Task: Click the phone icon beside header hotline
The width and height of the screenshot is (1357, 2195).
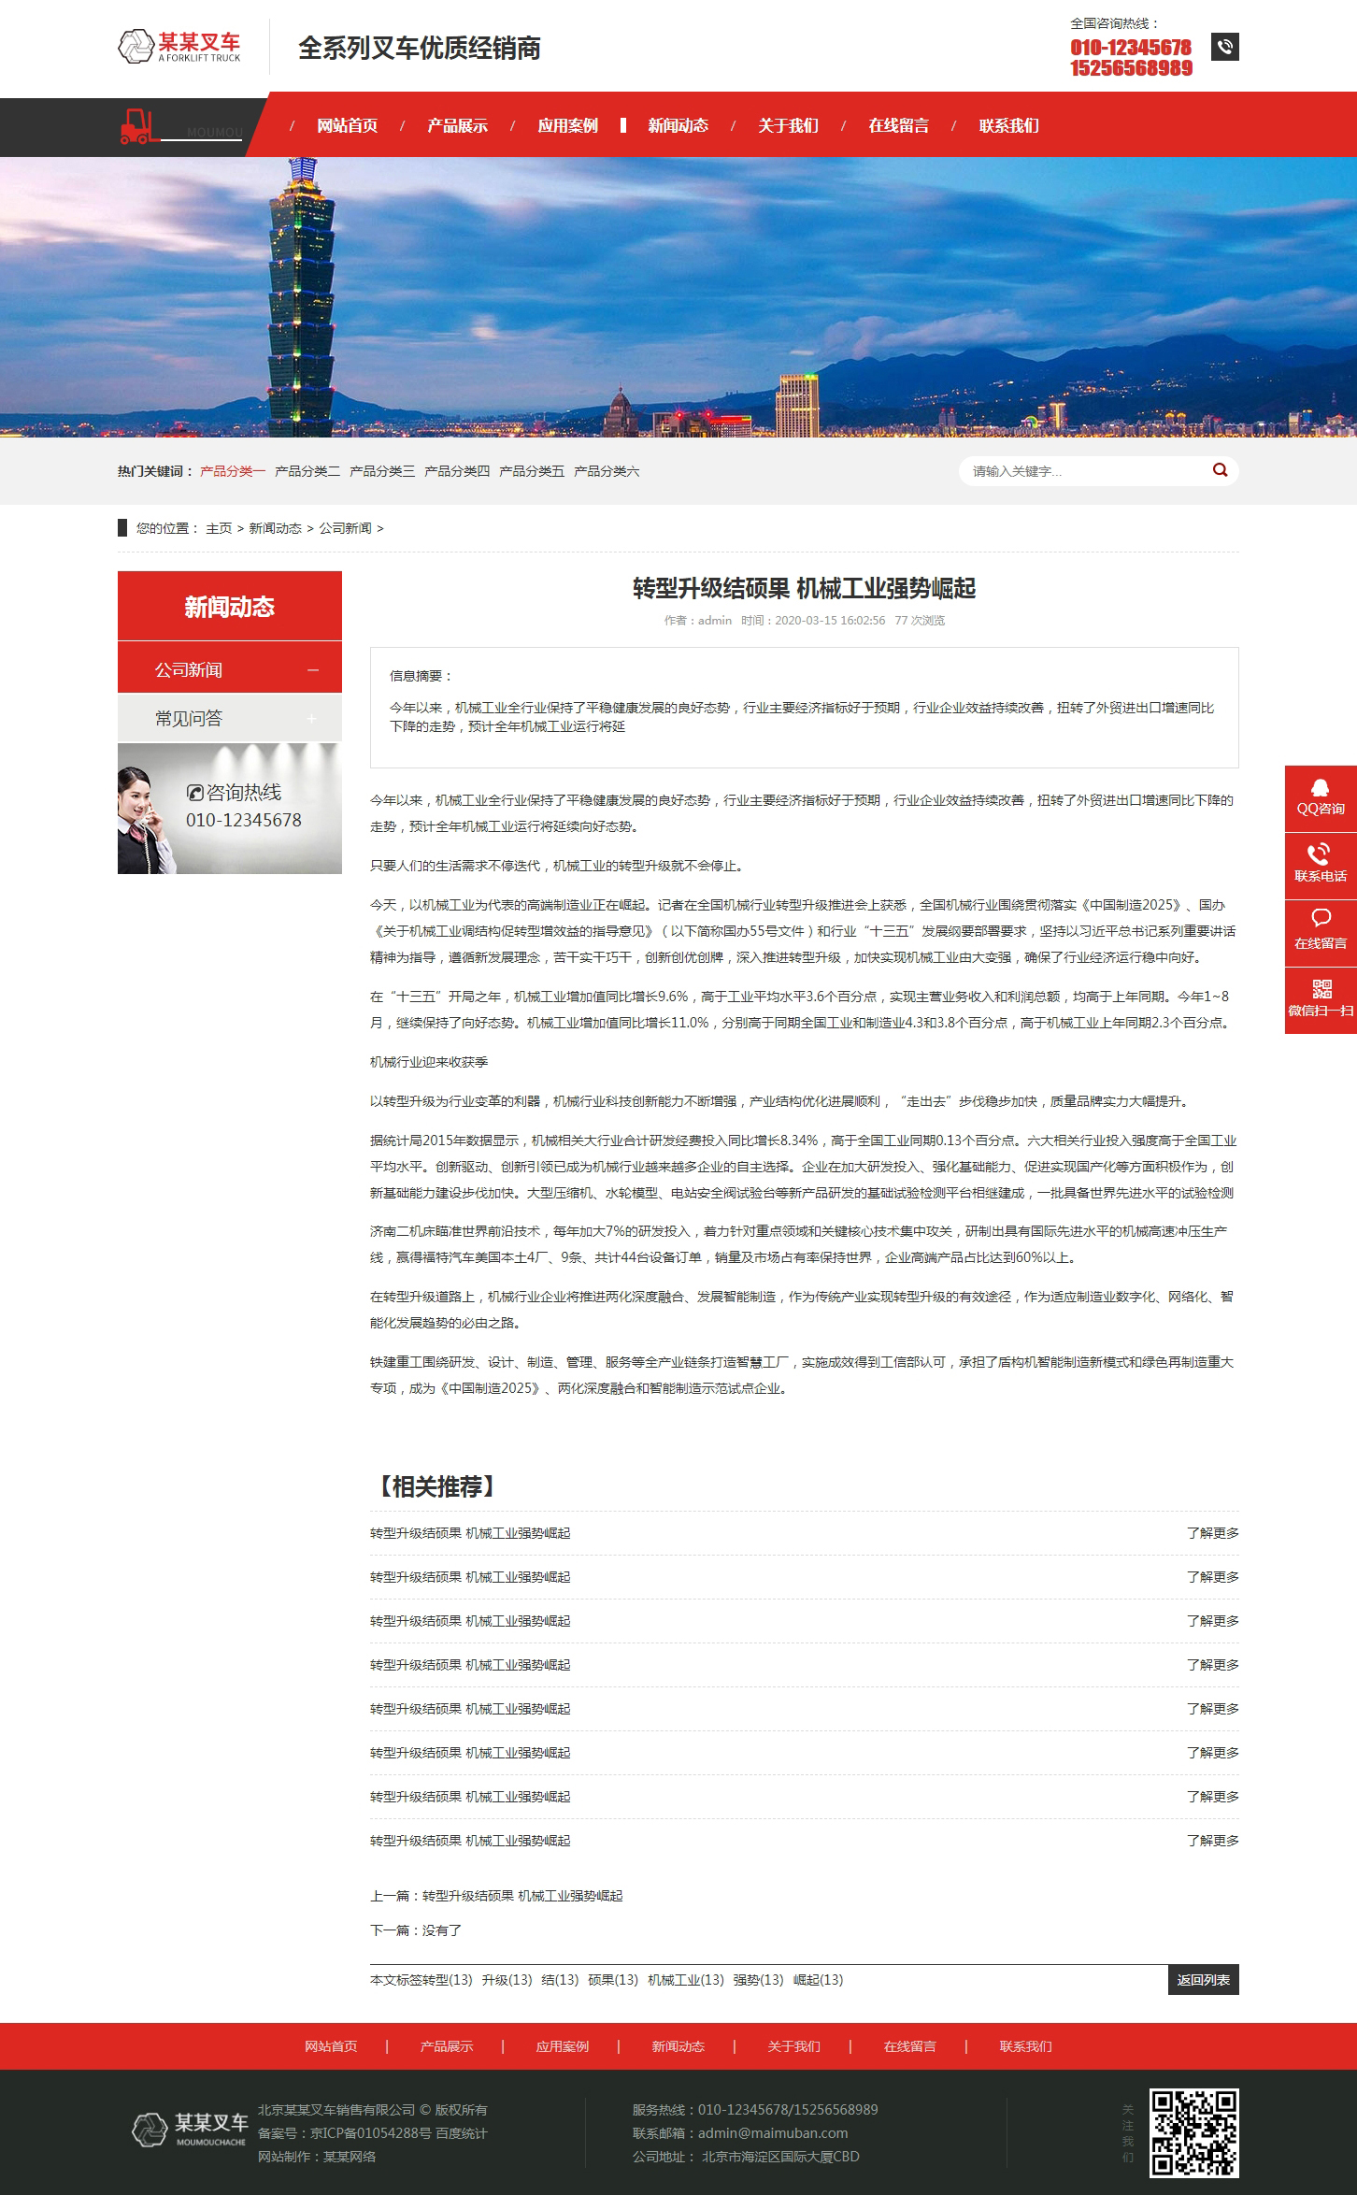Action: tap(1224, 47)
